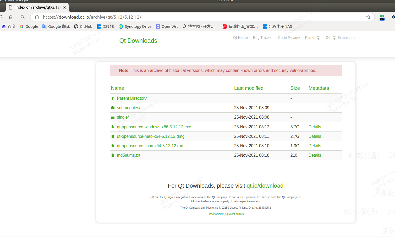Go to Qt Home nav link
This screenshot has width=395, height=237.
[x=240, y=38]
